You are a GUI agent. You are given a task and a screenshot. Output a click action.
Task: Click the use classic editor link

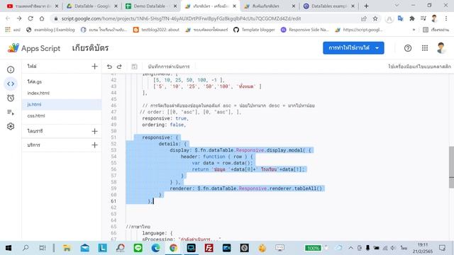(x=419, y=67)
